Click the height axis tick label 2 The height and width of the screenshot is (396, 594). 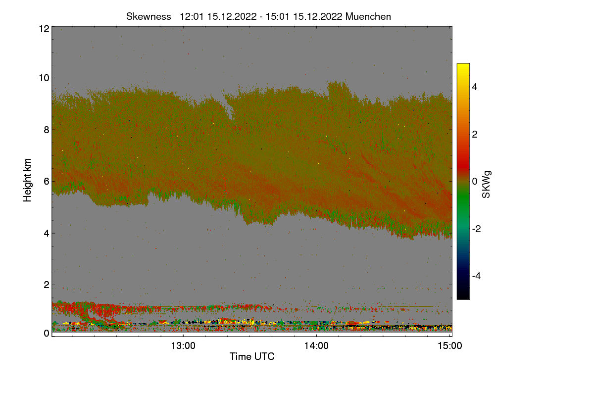pos(47,285)
